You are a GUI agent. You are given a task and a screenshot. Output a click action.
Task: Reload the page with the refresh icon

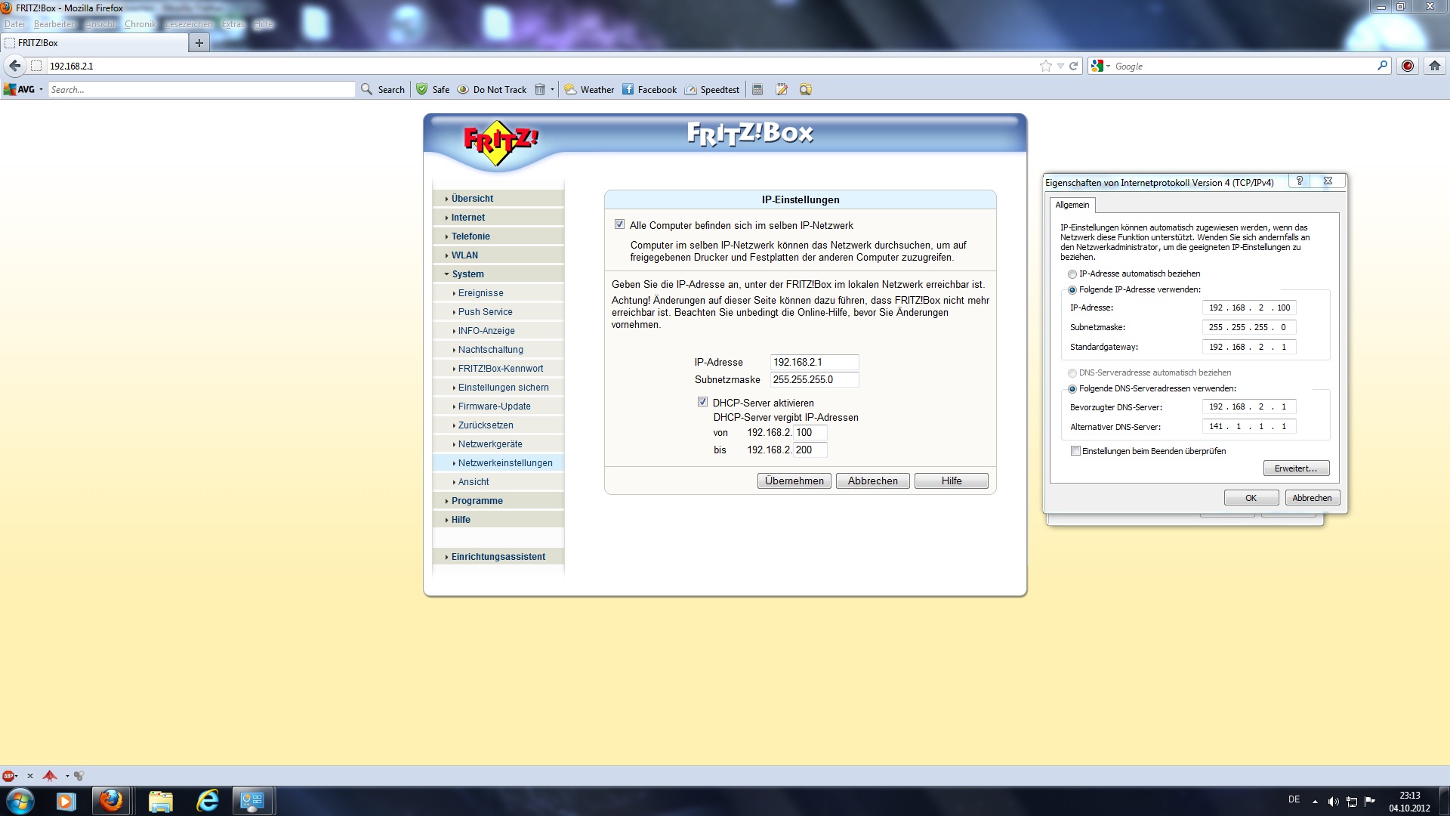click(x=1073, y=66)
